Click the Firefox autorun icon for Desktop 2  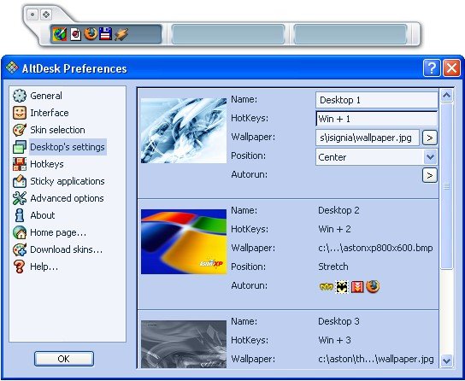pyautogui.click(x=373, y=286)
